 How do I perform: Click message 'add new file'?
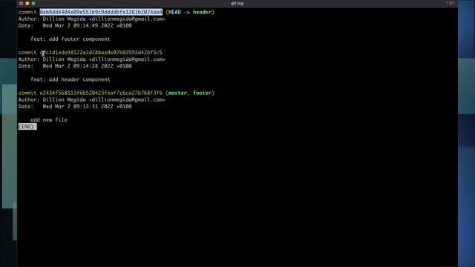(49, 120)
